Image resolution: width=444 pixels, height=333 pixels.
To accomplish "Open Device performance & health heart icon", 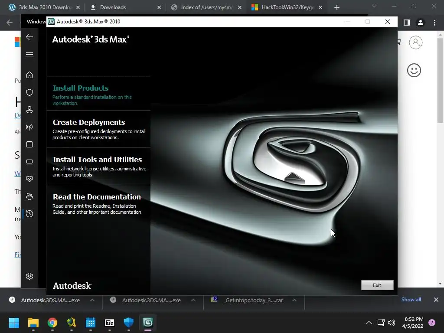I will coord(29,179).
